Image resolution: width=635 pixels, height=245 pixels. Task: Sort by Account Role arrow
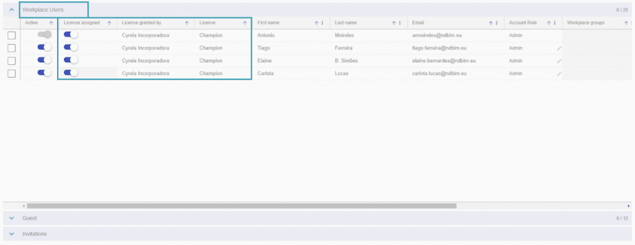[x=549, y=23]
